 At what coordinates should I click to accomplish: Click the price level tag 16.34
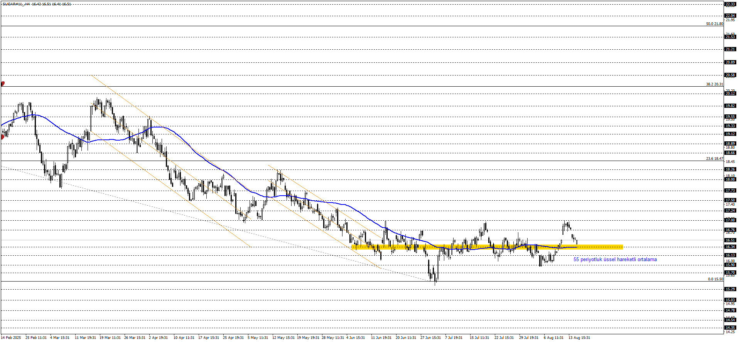pos(730,247)
